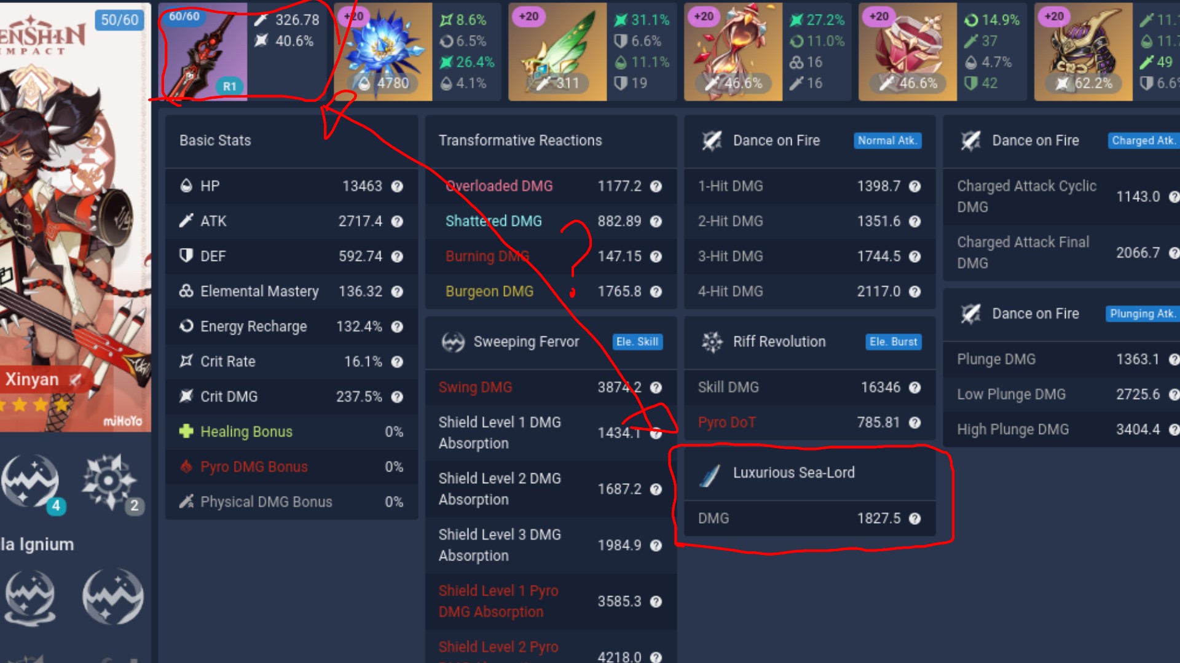Image resolution: width=1180 pixels, height=663 pixels.
Task: Click the Ele. Skill tag
Action: (637, 342)
